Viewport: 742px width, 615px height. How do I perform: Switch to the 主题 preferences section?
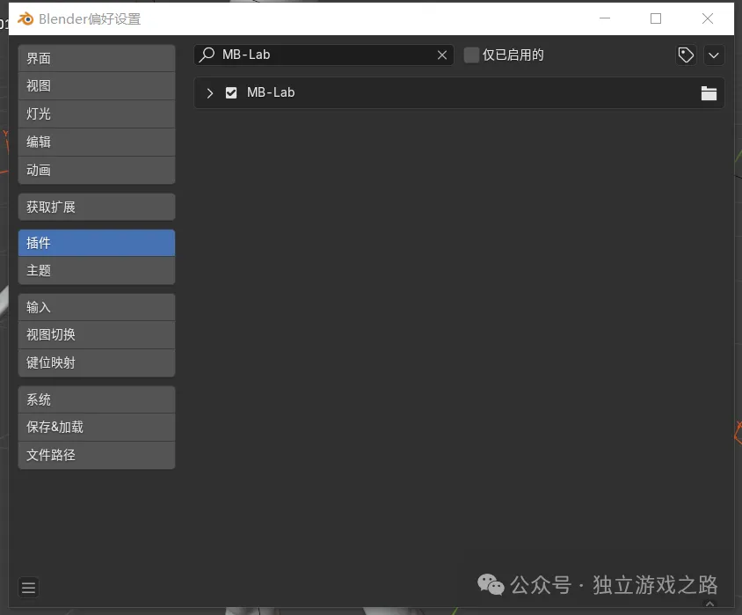point(96,270)
